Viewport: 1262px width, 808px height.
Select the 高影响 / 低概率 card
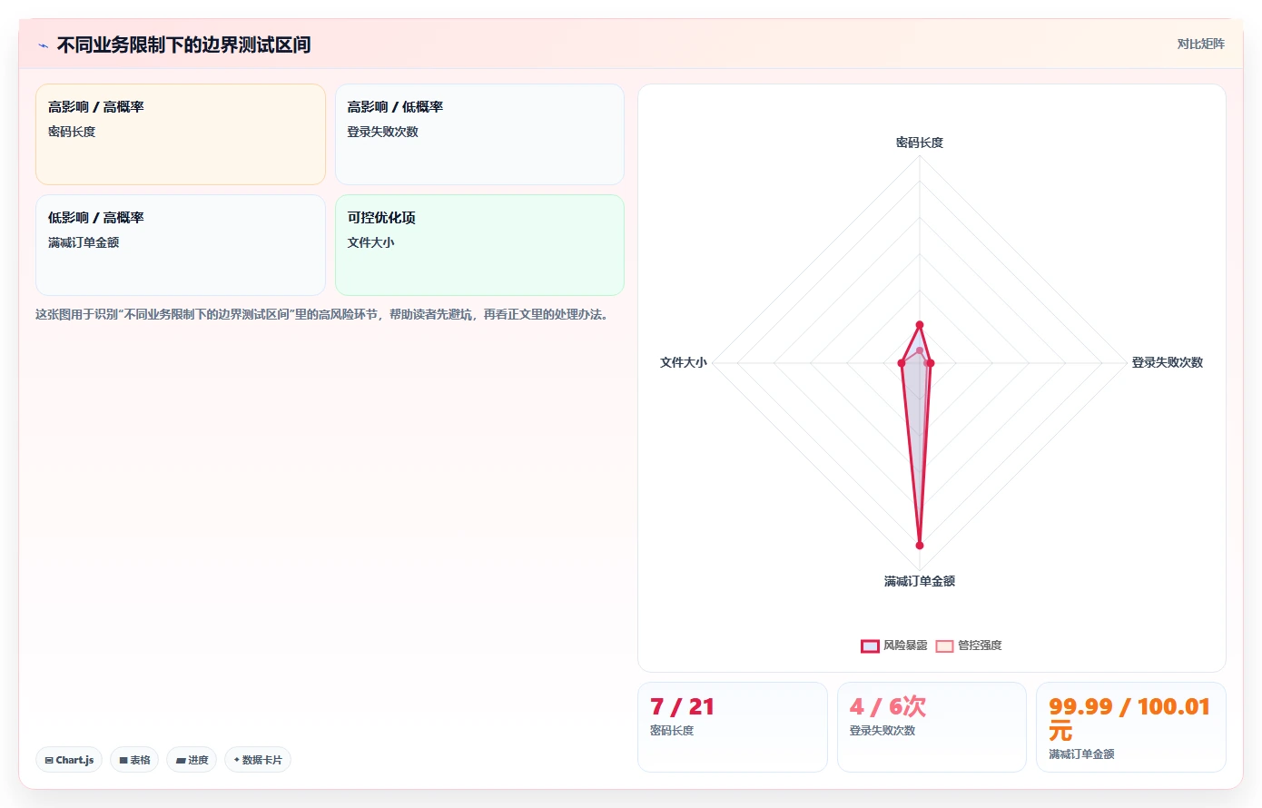[x=479, y=134]
